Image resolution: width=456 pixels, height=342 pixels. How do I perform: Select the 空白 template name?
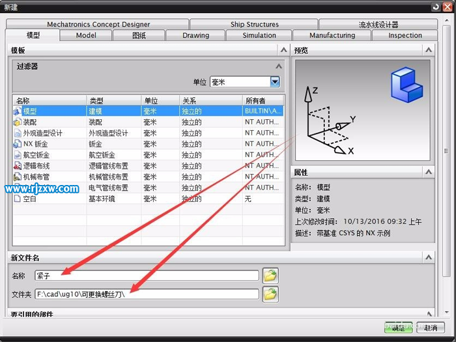30,199
